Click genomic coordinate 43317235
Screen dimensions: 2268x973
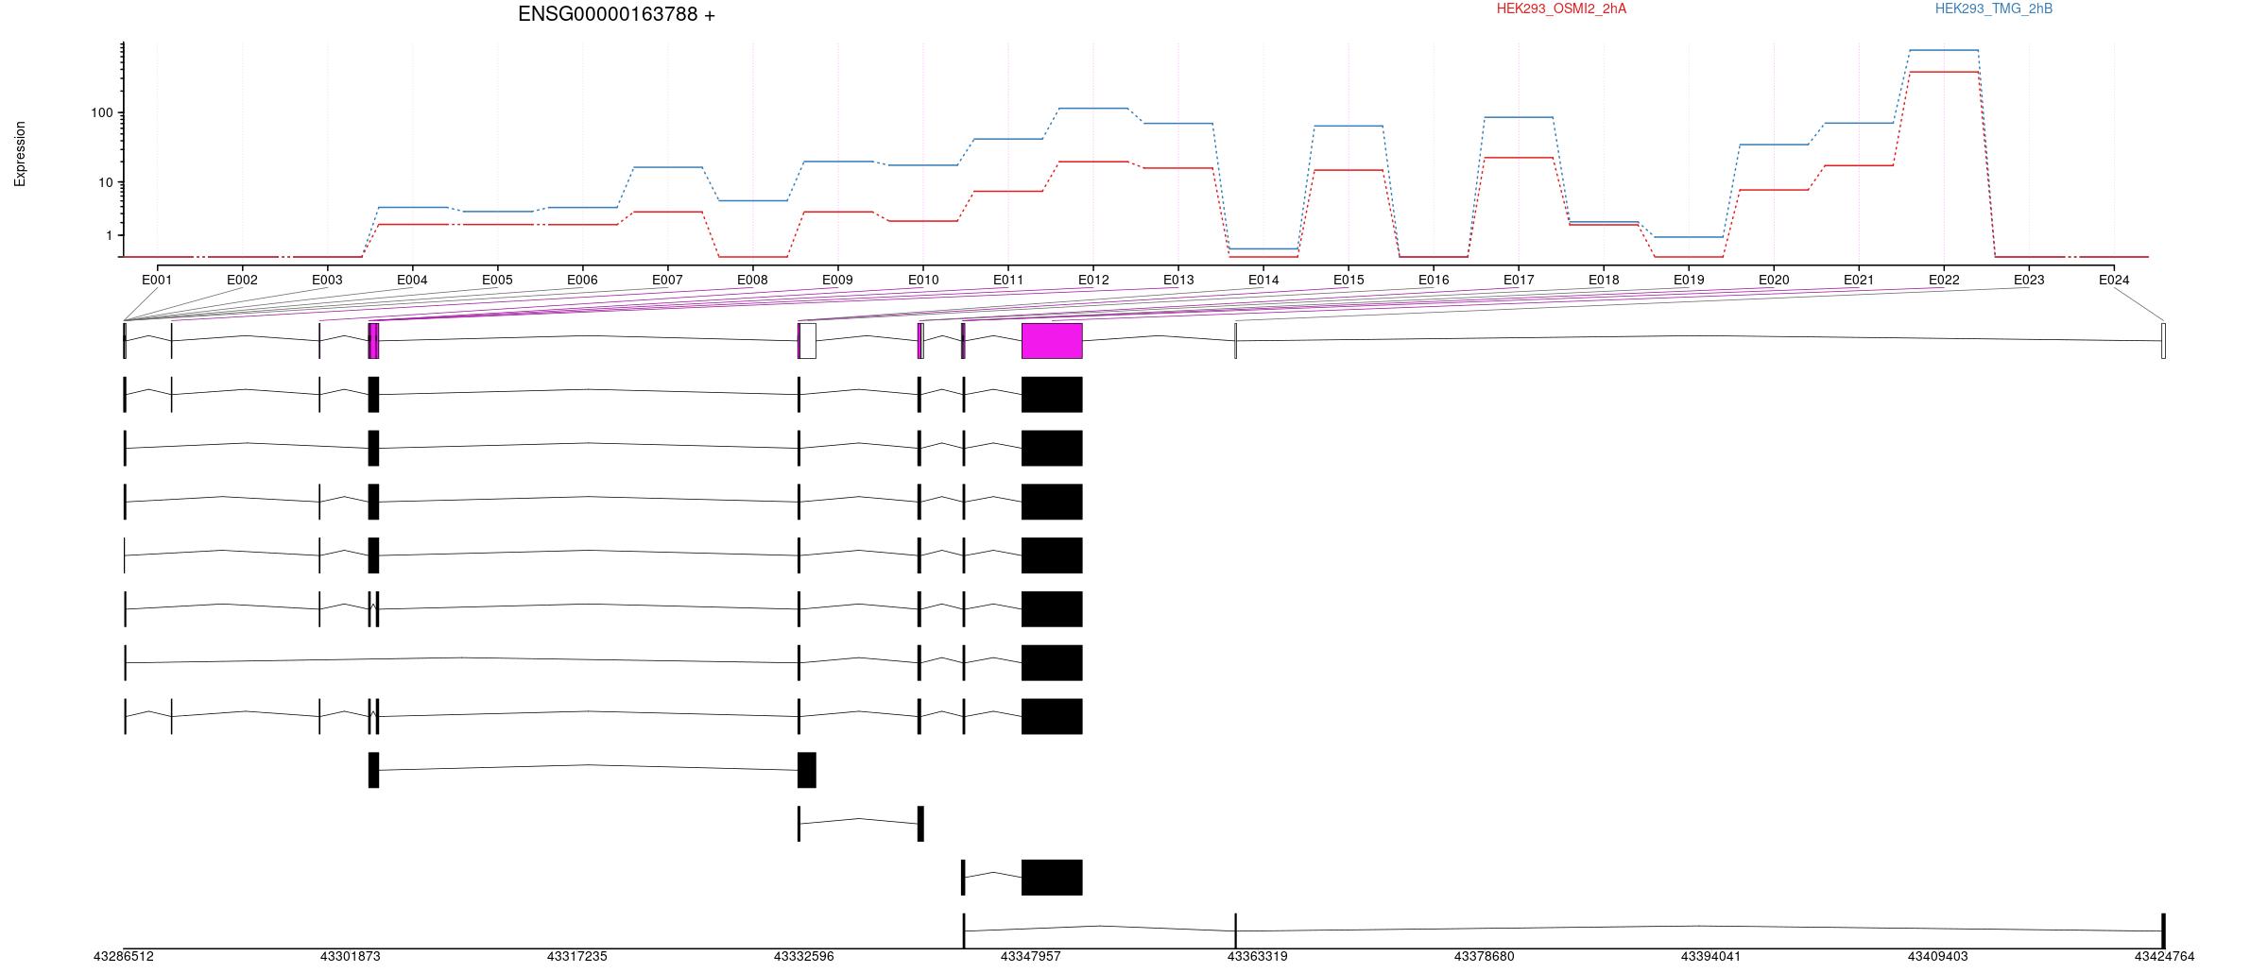click(x=577, y=957)
